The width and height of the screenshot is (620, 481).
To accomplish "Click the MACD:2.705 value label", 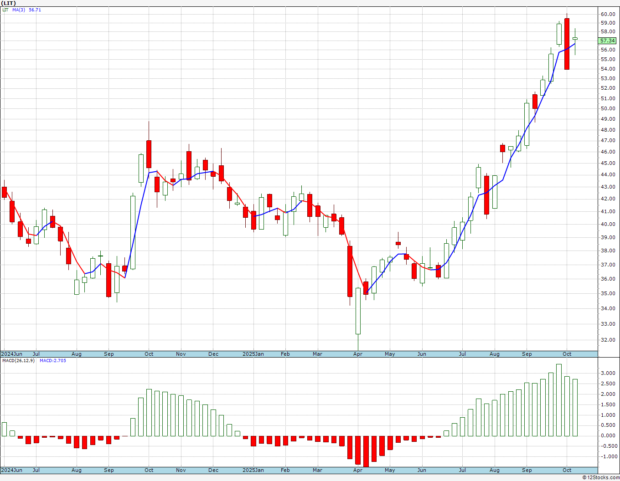I will click(x=53, y=361).
